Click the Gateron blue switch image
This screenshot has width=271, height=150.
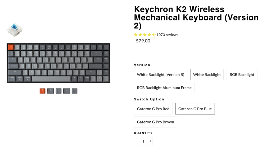pyautogui.click(x=15, y=30)
